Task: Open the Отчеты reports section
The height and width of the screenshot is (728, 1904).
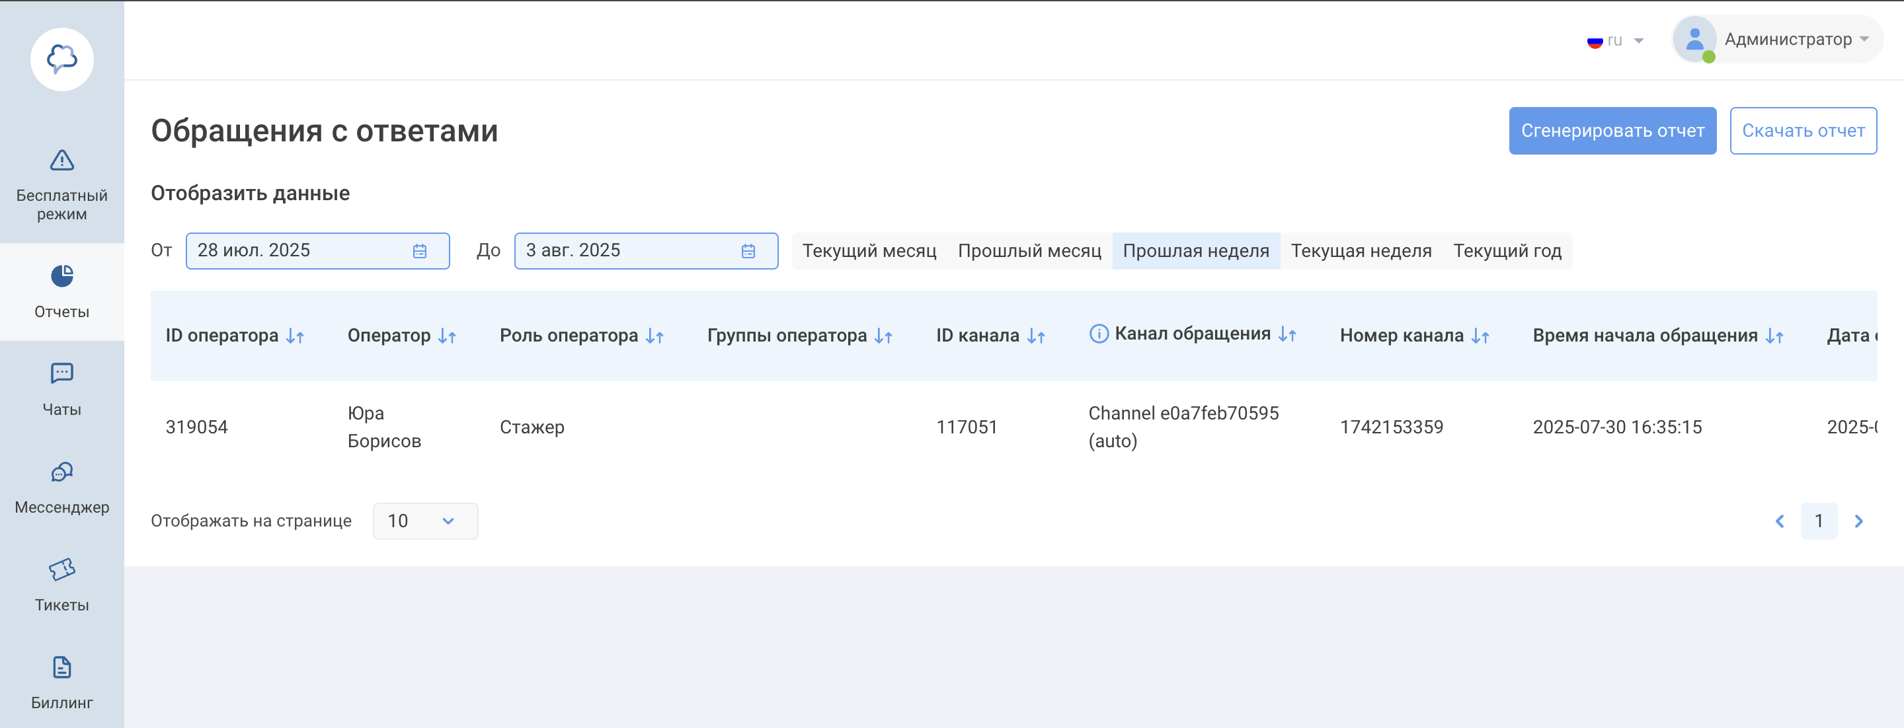Action: pyautogui.click(x=62, y=291)
